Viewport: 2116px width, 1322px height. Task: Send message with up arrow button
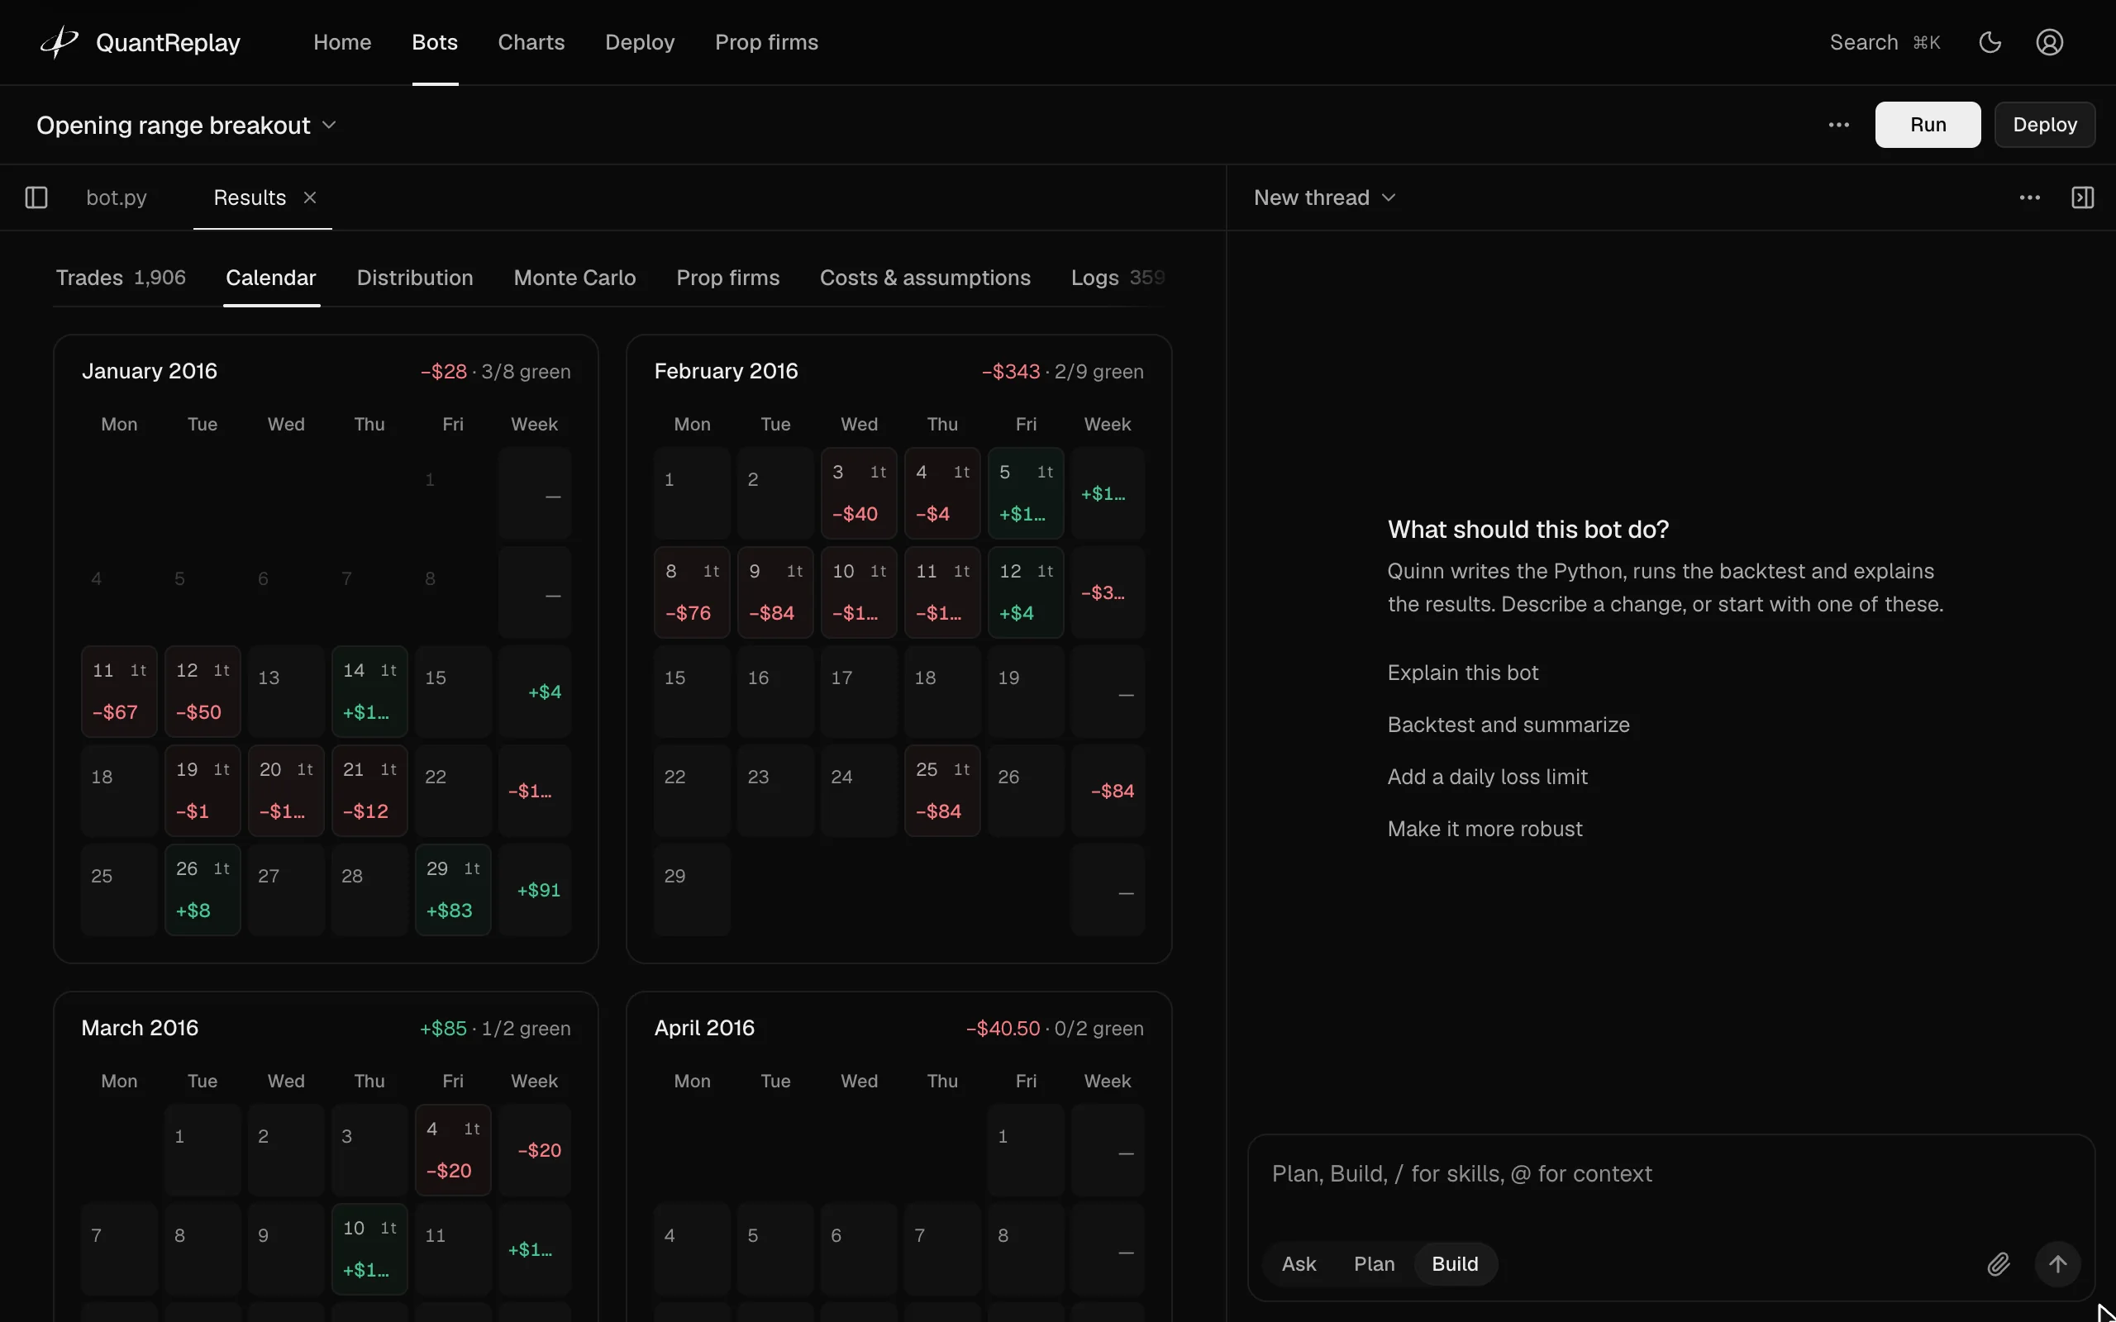point(2057,1264)
